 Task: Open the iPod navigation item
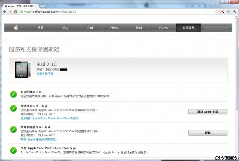90,28
